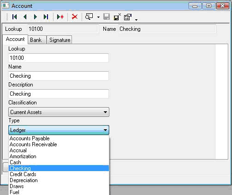Click the save and close icon
The image size is (232, 195).
pos(117,17)
